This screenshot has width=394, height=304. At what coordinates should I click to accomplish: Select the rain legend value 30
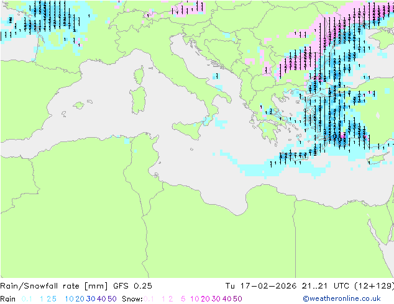tap(91, 299)
